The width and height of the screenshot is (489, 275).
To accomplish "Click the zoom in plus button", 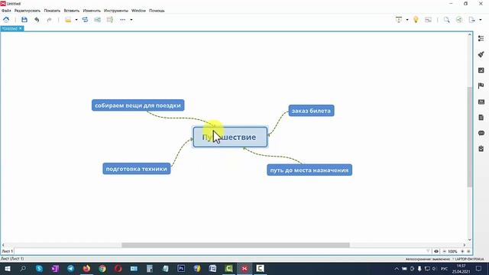I will point(462,251).
